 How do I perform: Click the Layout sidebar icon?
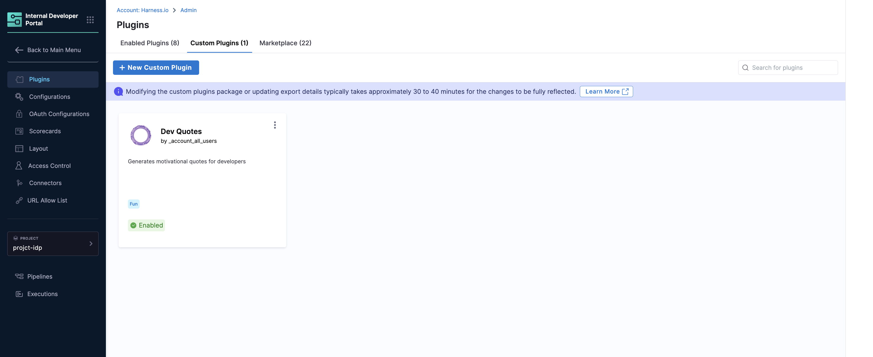(19, 148)
